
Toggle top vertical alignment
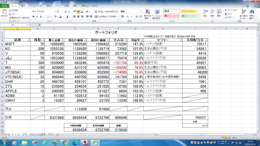click(x=74, y=12)
